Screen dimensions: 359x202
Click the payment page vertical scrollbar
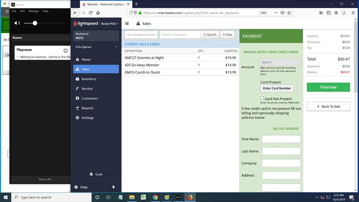(x=356, y=57)
